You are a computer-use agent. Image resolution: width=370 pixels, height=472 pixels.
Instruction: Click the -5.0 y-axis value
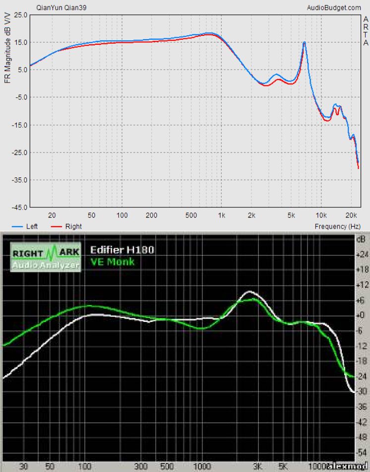pyautogui.click(x=21, y=97)
